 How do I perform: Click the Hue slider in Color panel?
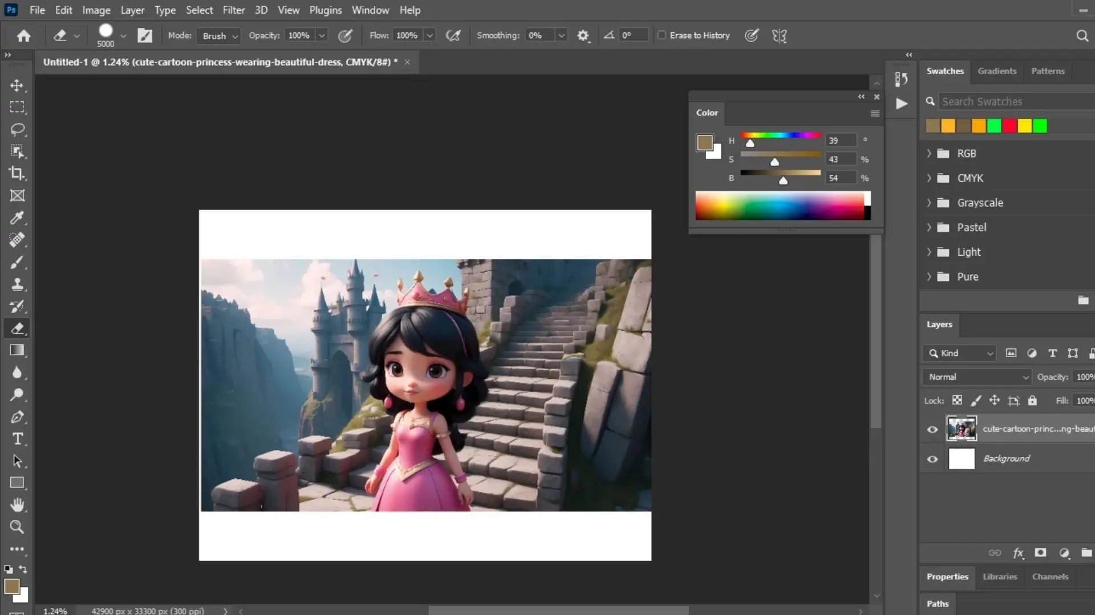point(780,136)
